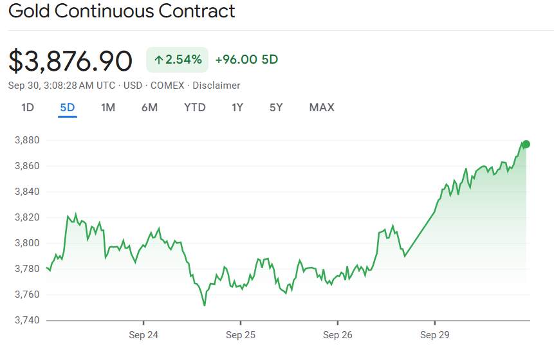Switch chart to the 1Y range
The image size is (554, 353).
tap(237, 107)
